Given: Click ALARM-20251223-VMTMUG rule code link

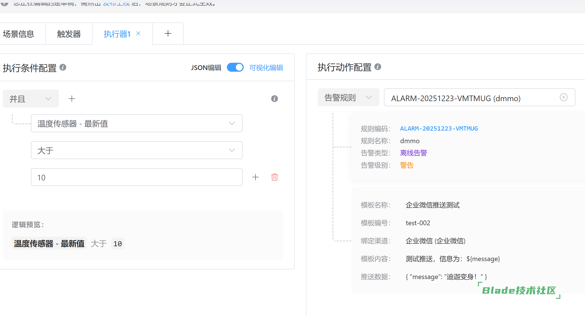Looking at the screenshot, I should 439,129.
